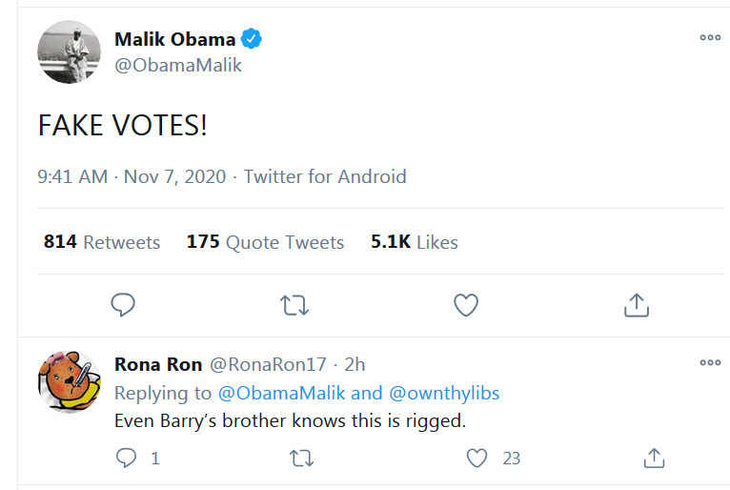Click the Malik Obama display name

click(175, 39)
